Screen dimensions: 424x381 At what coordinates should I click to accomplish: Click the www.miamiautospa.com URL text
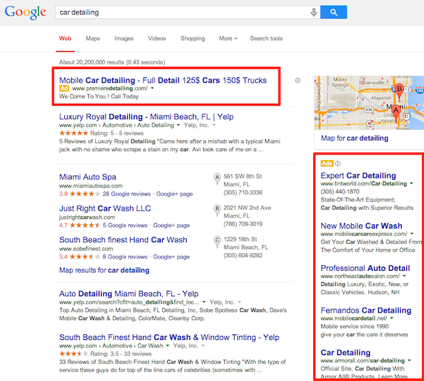[91, 186]
